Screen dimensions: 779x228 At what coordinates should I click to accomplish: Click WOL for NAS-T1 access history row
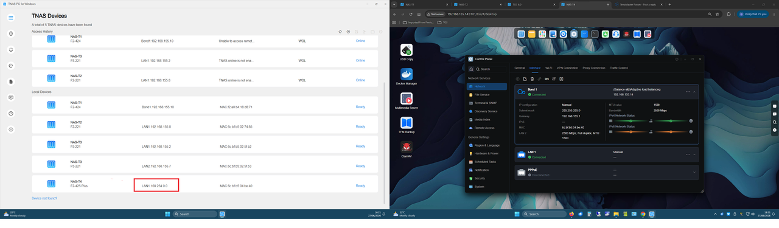pos(302,41)
